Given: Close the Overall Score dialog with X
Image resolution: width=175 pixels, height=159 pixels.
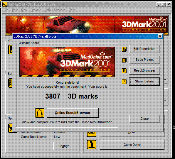Looking at the screenshot, I should [160, 36].
